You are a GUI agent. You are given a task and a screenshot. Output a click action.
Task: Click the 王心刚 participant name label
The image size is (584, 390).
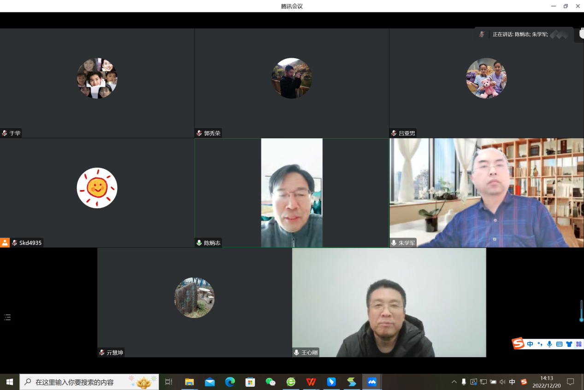[309, 353]
